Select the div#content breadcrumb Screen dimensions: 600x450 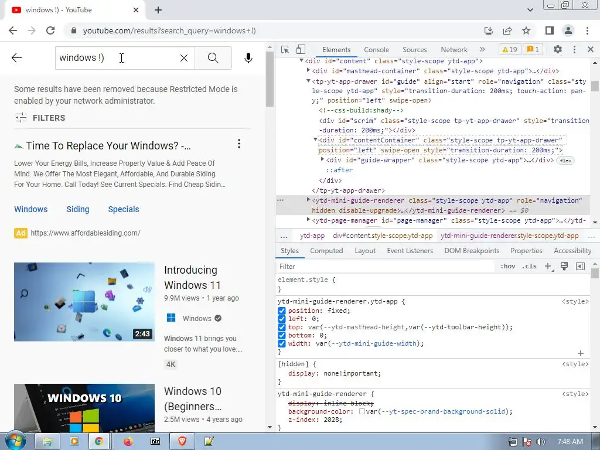(x=383, y=236)
